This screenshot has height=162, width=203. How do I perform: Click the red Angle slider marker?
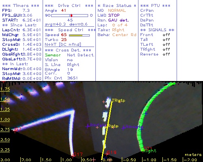(71, 15)
